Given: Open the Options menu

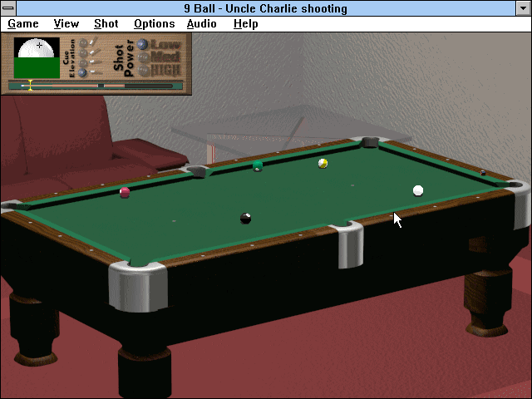Looking at the screenshot, I should pos(155,24).
